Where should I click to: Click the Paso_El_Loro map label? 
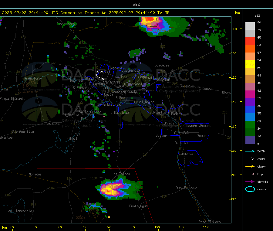click(210, 222)
